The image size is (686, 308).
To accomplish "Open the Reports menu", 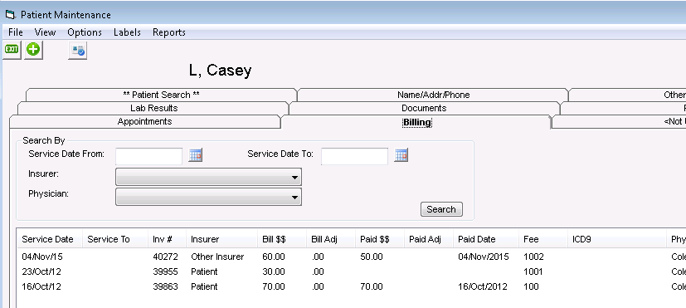I will click(169, 32).
